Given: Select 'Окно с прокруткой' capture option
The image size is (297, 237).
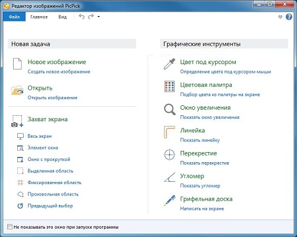Looking at the screenshot, I should pyautogui.click(x=49, y=159).
